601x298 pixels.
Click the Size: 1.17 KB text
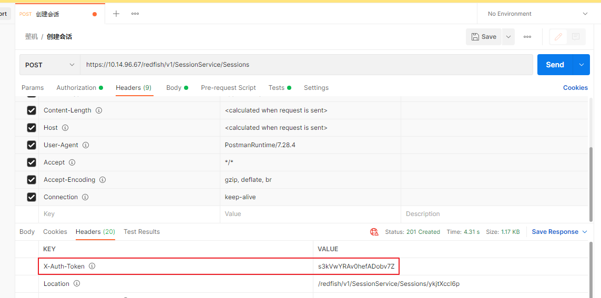[503, 232]
